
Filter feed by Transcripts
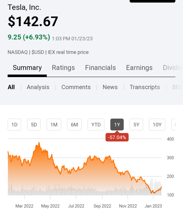(145, 87)
